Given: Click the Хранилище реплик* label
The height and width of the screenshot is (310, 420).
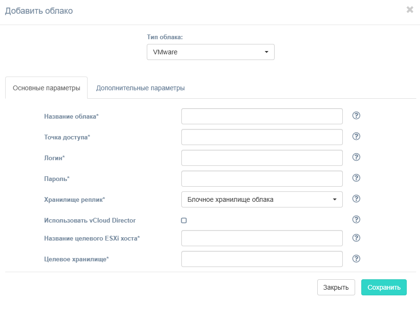Looking at the screenshot, I should coord(74,199).
